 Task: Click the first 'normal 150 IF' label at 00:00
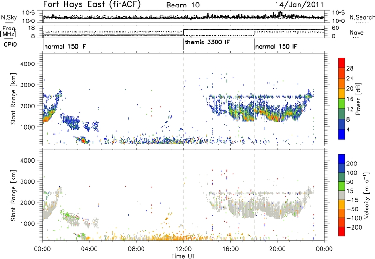(65, 46)
